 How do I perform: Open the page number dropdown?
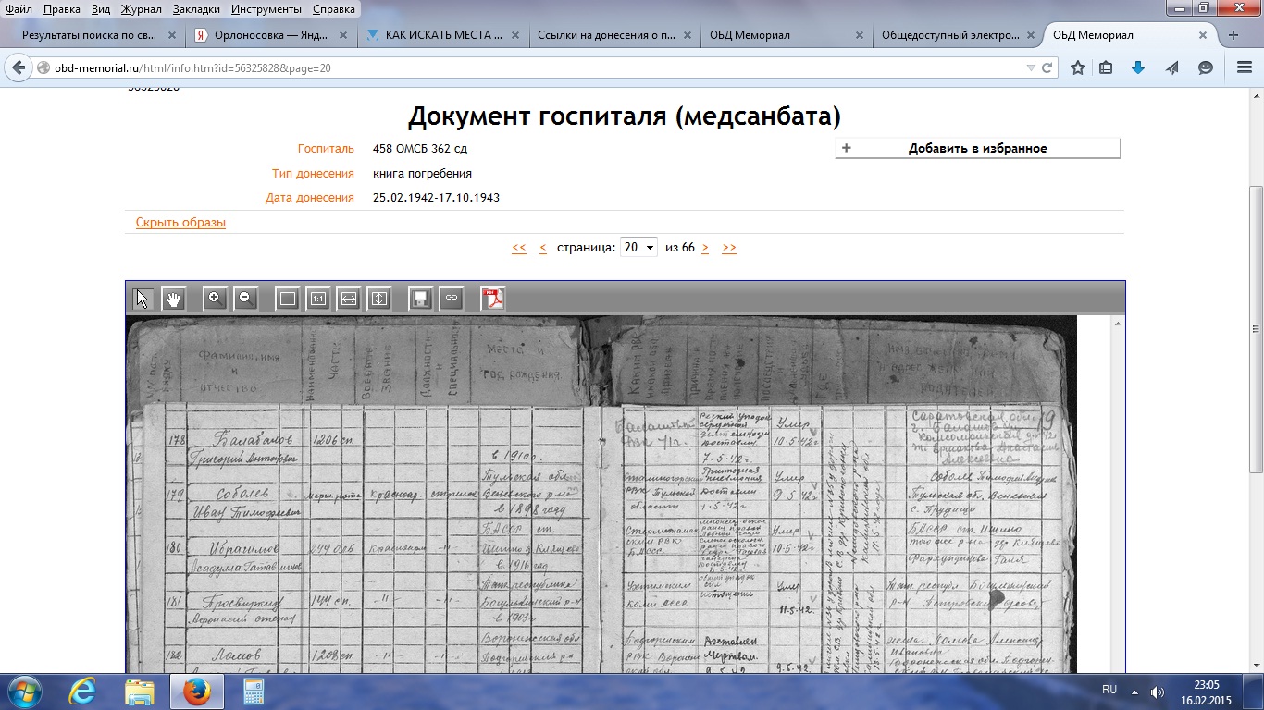click(638, 247)
